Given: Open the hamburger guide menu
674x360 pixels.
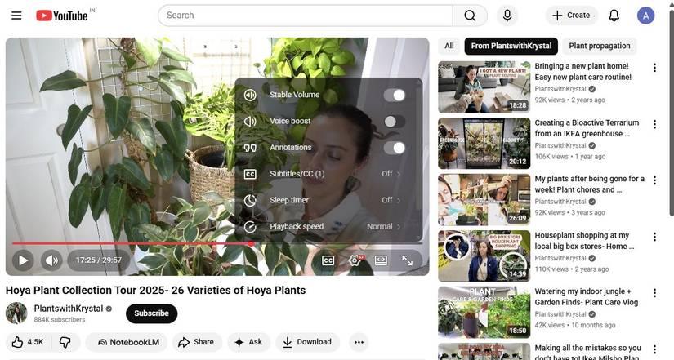Looking at the screenshot, I should click(x=16, y=16).
